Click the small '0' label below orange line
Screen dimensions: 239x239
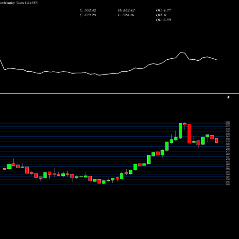point(228,97)
